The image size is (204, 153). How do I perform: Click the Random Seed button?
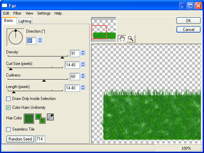pos(20,139)
